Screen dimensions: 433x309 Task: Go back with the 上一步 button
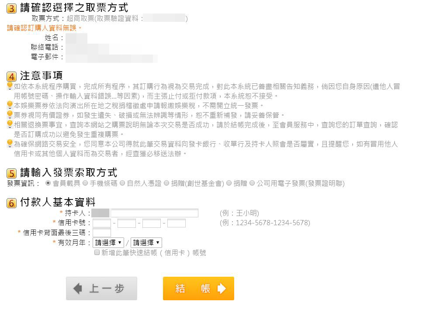pyautogui.click(x=102, y=288)
